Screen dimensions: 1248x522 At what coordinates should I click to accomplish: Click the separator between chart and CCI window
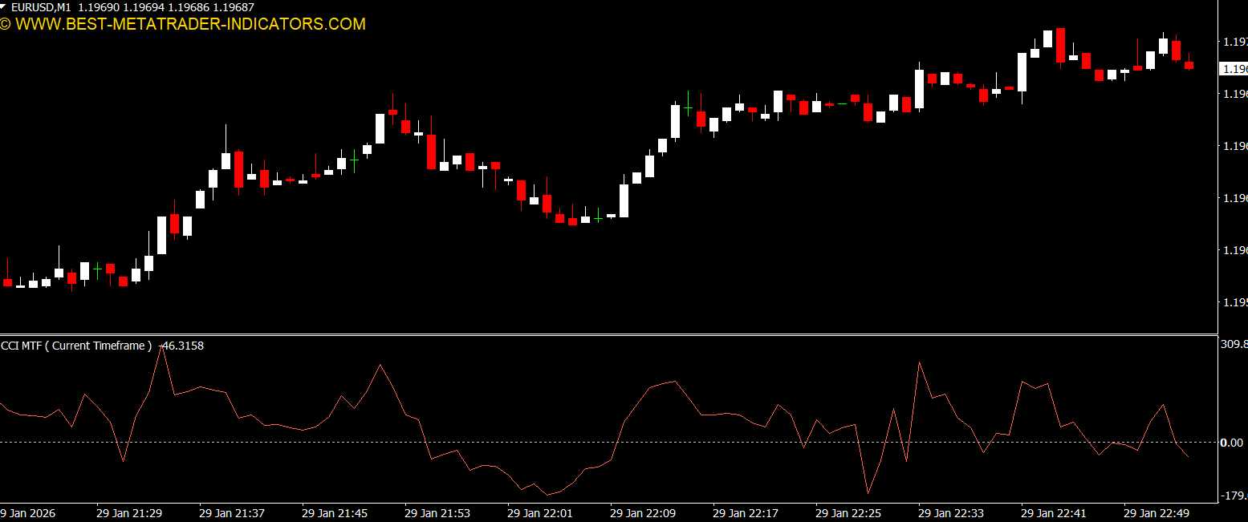[x=608, y=334]
